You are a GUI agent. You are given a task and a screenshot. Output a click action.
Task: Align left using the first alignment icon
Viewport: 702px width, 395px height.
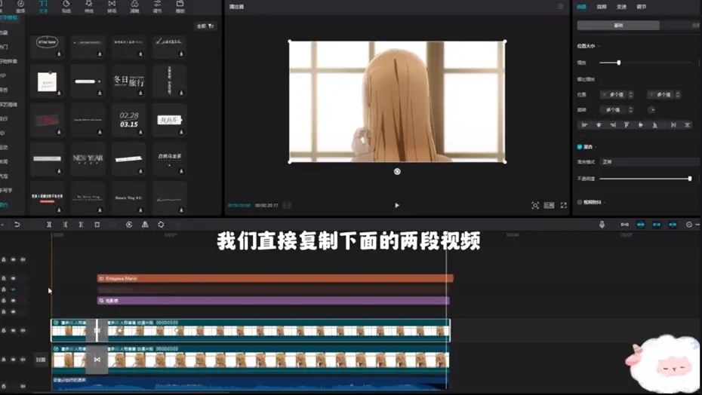tap(584, 125)
